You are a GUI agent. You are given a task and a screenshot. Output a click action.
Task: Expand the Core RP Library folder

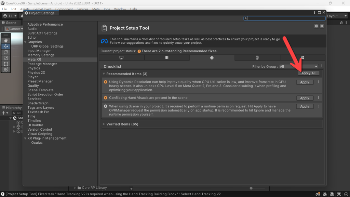[x=75, y=188]
